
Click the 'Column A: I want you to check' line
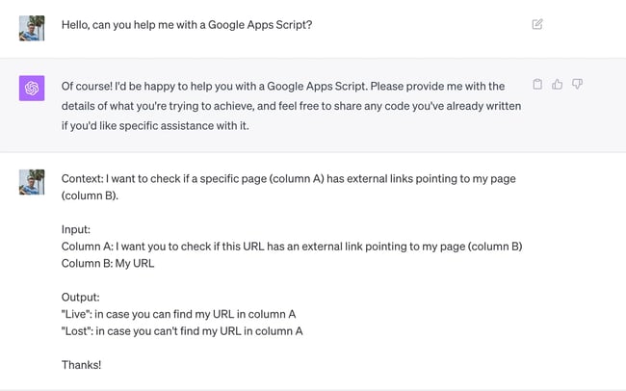pyautogui.click(x=291, y=247)
